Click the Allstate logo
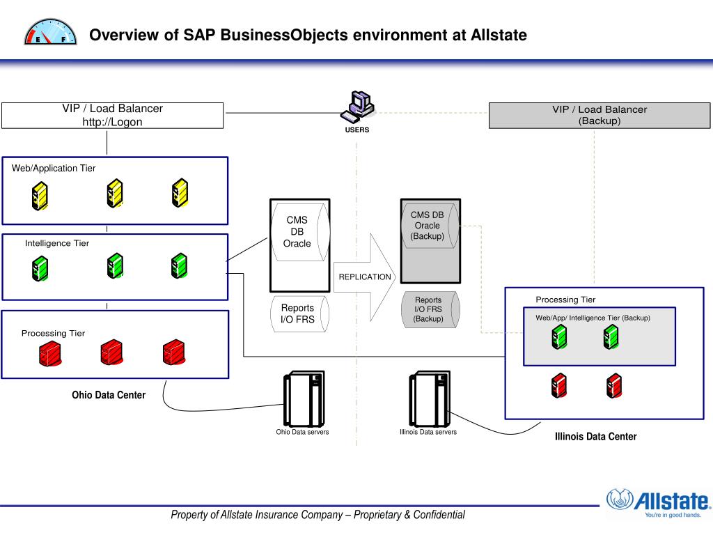Image resolution: width=713 pixels, height=535 pixels. (657, 504)
